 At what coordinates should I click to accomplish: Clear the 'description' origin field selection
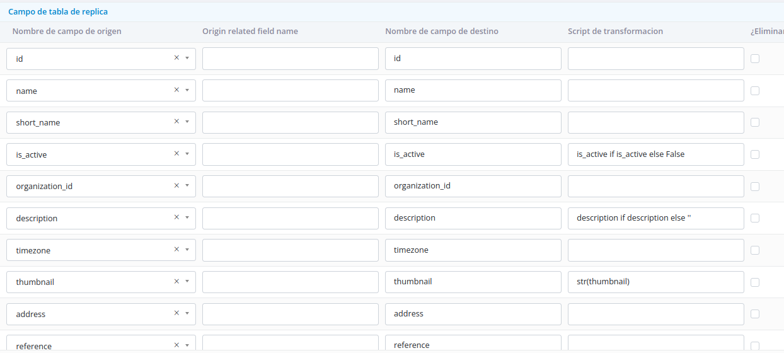coord(176,217)
